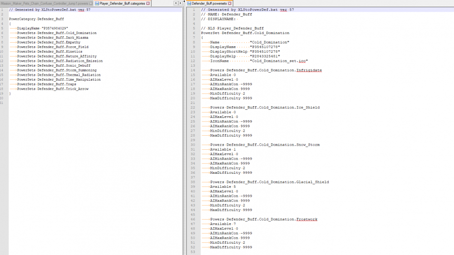Click line number 20 in left pane margin
The height and width of the screenshot is (255, 454).
point(3,98)
